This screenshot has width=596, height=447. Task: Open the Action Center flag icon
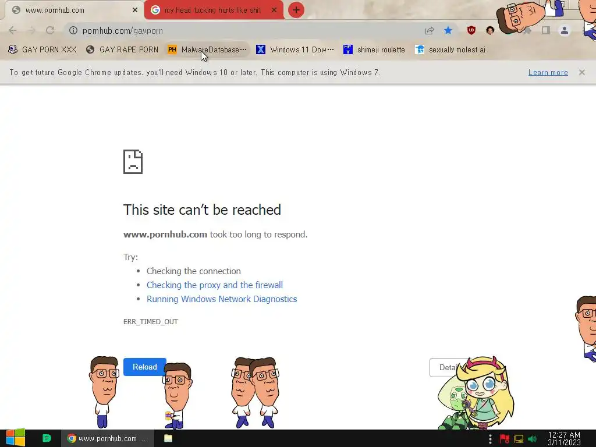(x=505, y=439)
